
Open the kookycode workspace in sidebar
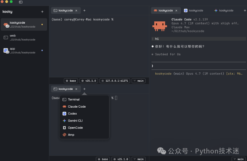(x=24, y=24)
